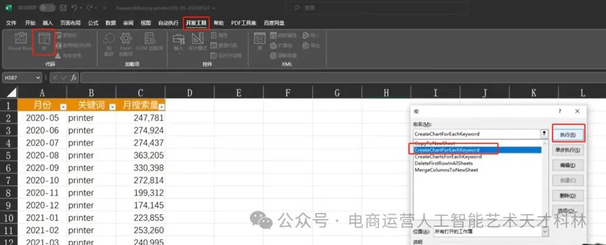Expand the workbook file name dropdown

[214, 8]
